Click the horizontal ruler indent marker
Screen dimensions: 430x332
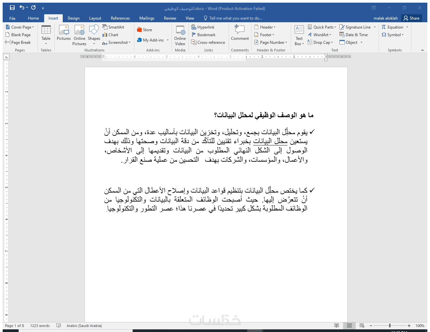point(326,57)
